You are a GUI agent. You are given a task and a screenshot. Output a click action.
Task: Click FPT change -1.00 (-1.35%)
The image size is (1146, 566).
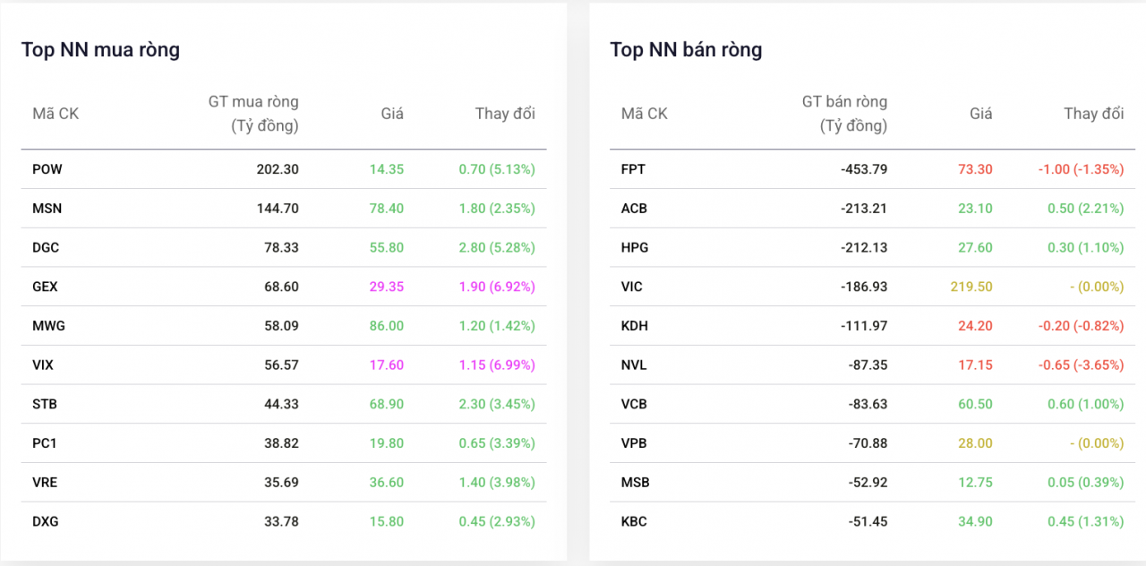[x=1081, y=169]
